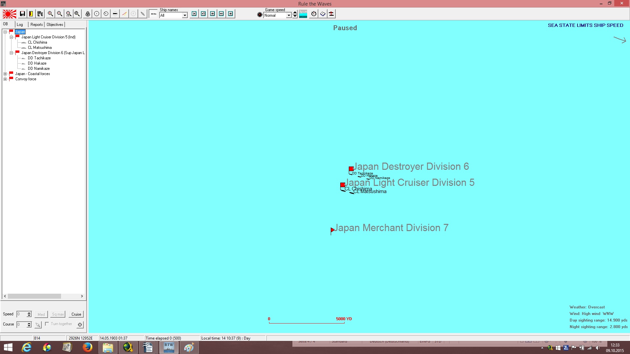
Task: Click the x5 zoom magnifier icon
Action: 69,14
